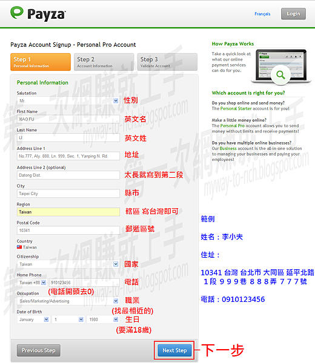
Task: Click the Postal Code input field
Action: [68, 231]
